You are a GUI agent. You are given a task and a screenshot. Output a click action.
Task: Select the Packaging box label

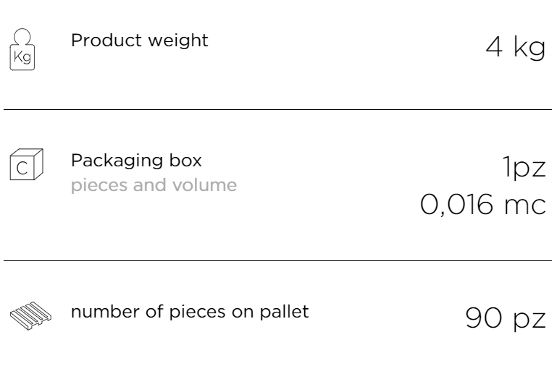(136, 161)
